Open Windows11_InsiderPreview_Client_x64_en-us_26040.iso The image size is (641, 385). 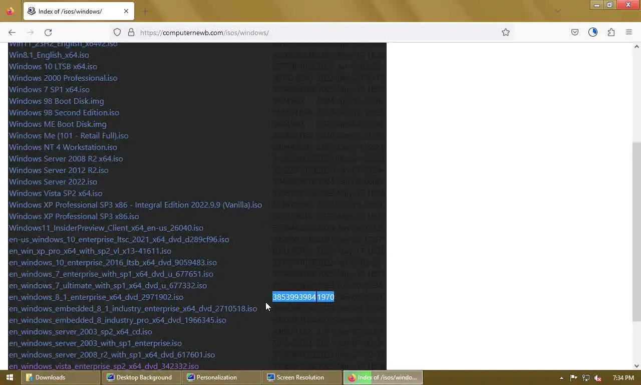[x=106, y=228]
